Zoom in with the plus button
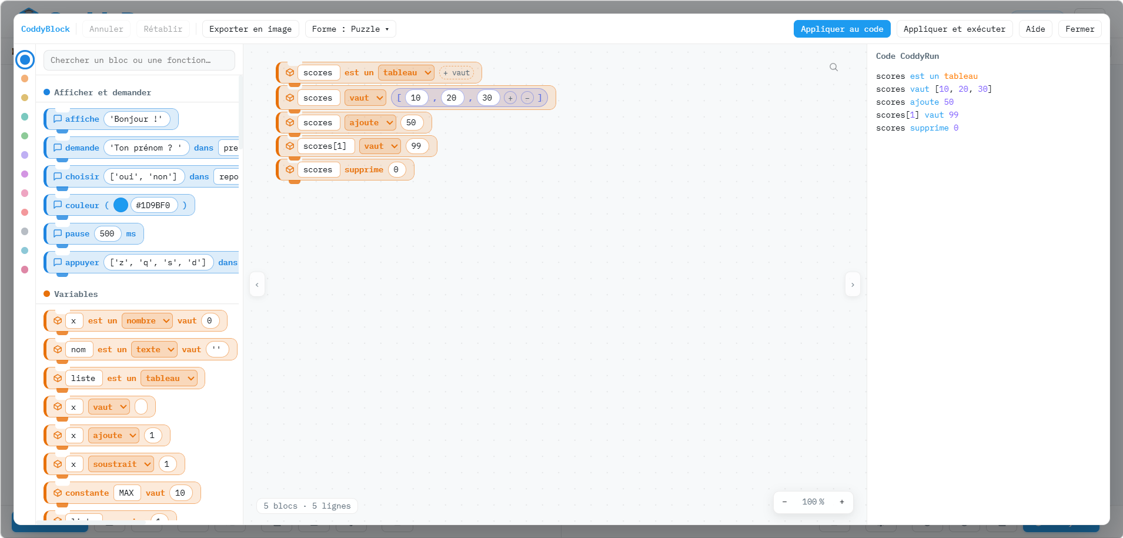This screenshot has height=538, width=1123. [x=842, y=502]
